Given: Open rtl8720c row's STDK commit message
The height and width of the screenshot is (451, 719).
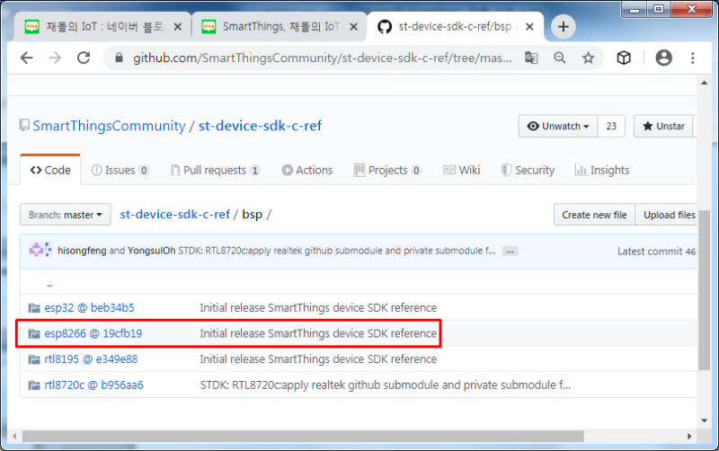Looking at the screenshot, I should tap(386, 385).
